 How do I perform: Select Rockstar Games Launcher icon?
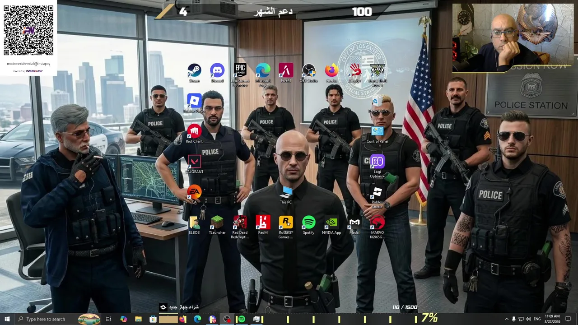point(286,227)
